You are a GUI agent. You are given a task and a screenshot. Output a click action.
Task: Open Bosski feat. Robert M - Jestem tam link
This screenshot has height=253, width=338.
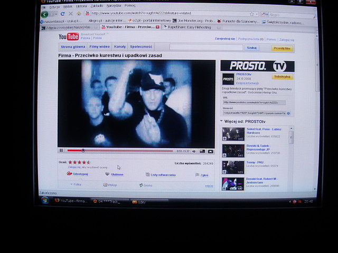[x=261, y=181]
